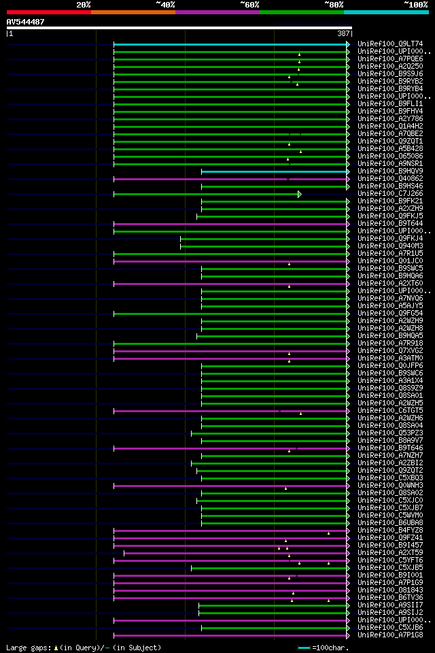Click the UniRef100_B8A9V7 entry
Screen dimensions: 435x653
[390, 441]
